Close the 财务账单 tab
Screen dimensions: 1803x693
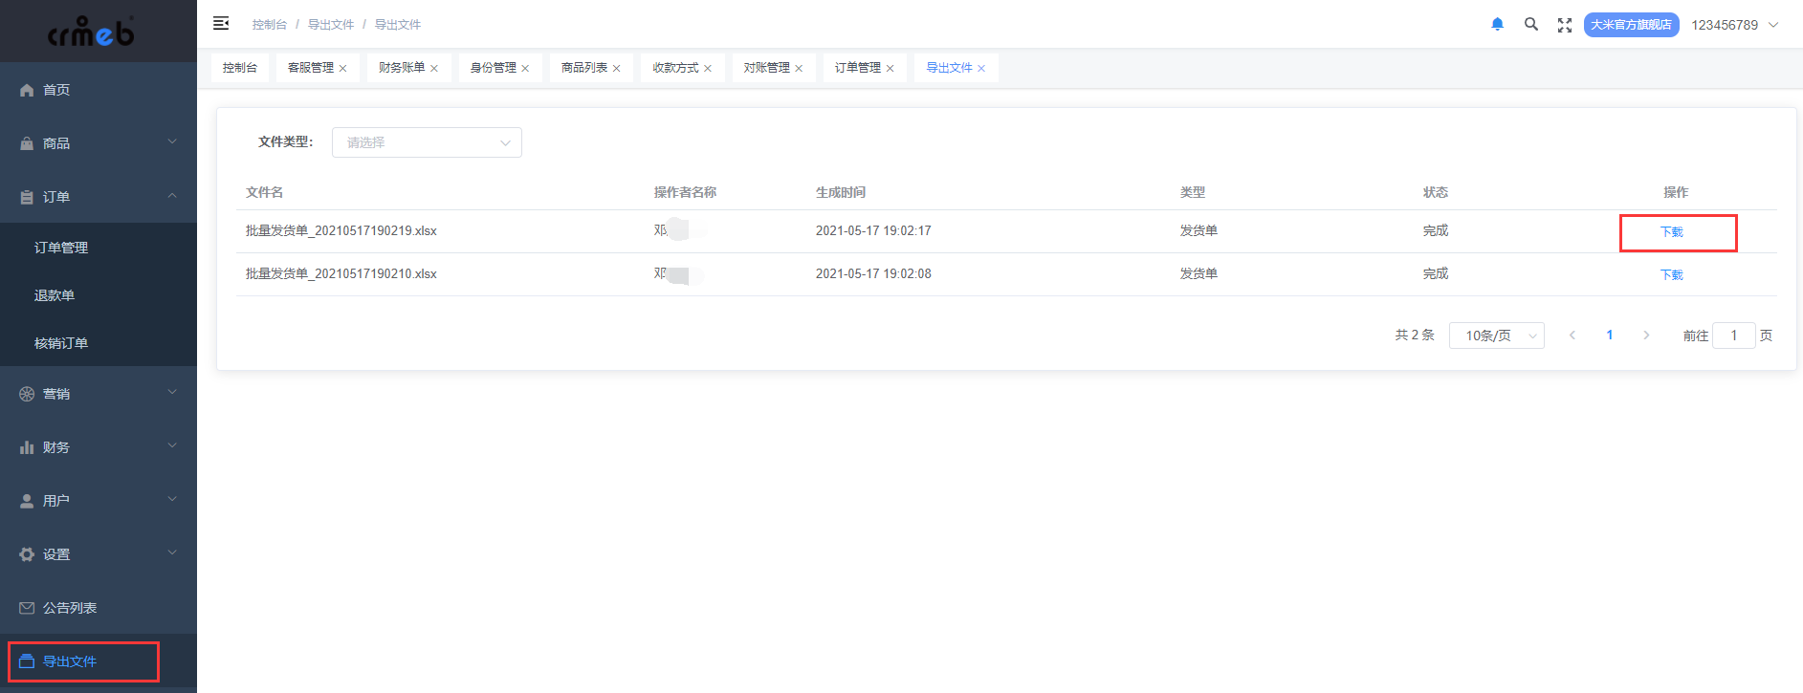click(434, 69)
